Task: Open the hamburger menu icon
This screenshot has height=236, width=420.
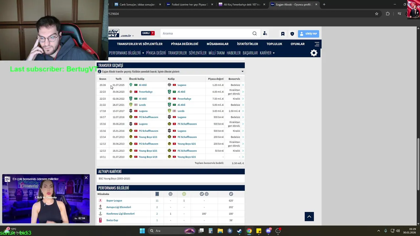Action: 317,44
